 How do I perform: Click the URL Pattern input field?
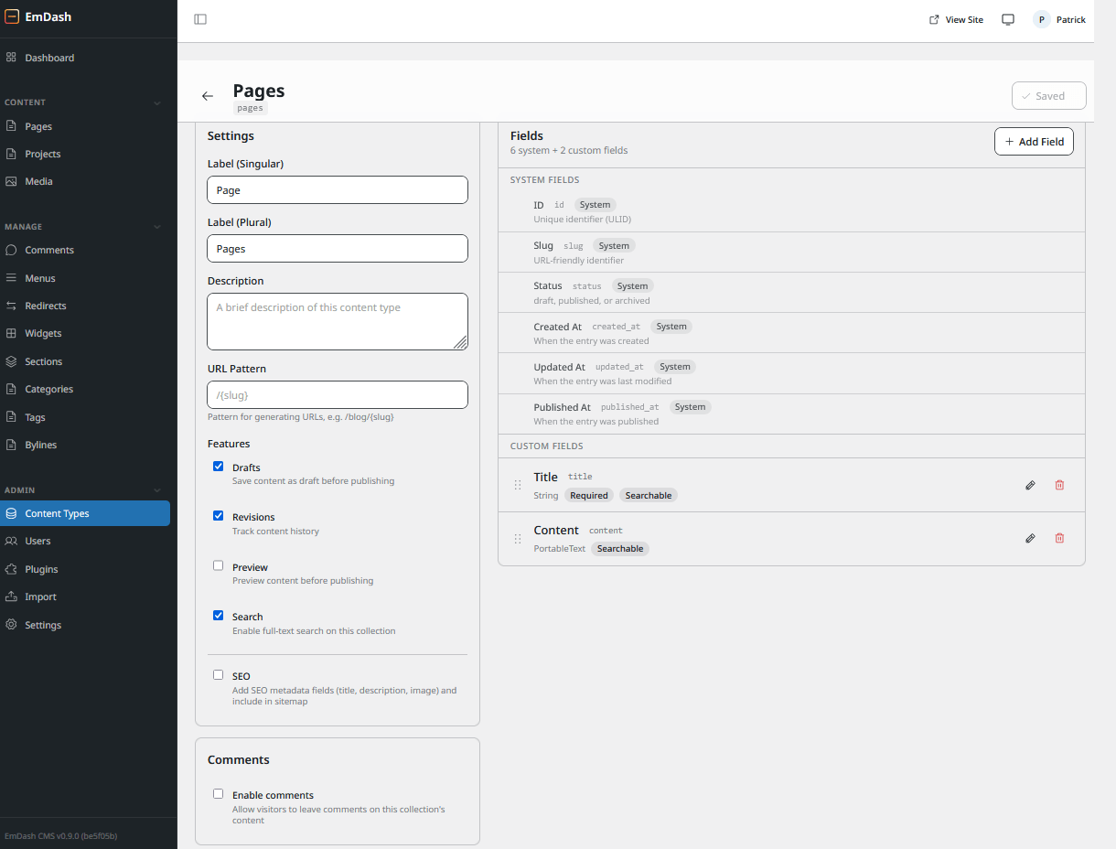[338, 394]
